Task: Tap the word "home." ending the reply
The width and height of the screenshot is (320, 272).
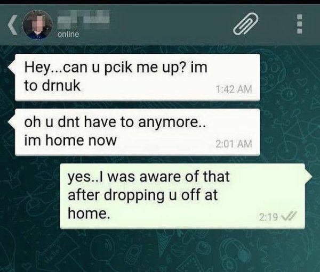Action: pos(90,213)
